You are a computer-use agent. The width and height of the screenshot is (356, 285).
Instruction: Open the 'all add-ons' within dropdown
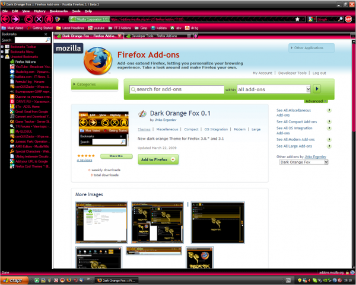pyautogui.click(x=274, y=89)
